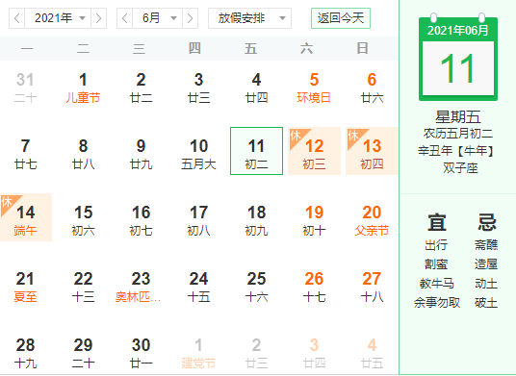Viewport: 516px width, 376px height.
Task: Open the 2021年 year dropdown
Action: [58, 18]
